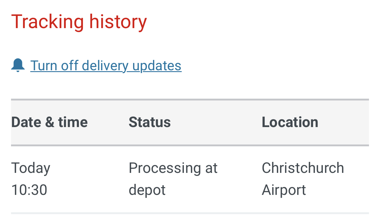The width and height of the screenshot is (380, 219).
Task: Select the Date & time column header
Action: (x=49, y=122)
